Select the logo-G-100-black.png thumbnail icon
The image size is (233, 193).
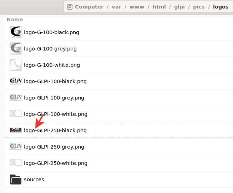point(16,32)
